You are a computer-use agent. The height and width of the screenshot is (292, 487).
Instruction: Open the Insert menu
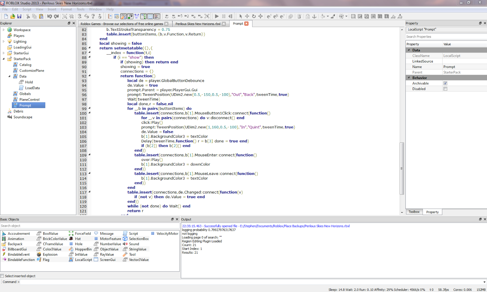[52, 9]
